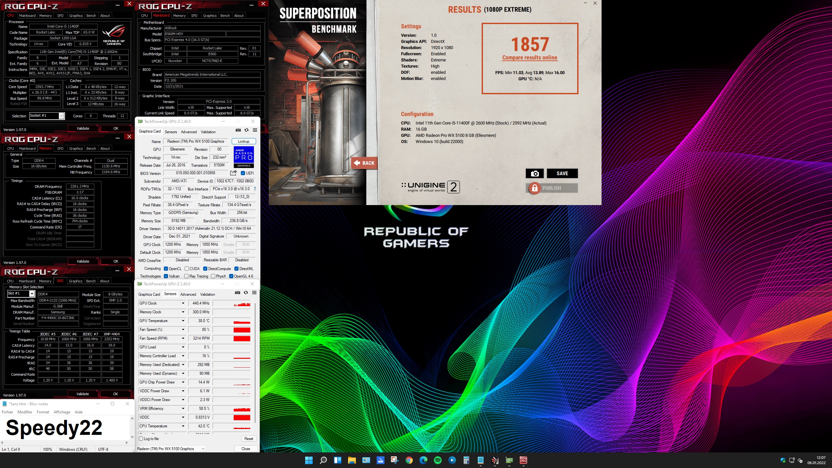Viewport: 832px width, 468px height.
Task: Enable the Log to file checkbox
Action: tap(141, 439)
